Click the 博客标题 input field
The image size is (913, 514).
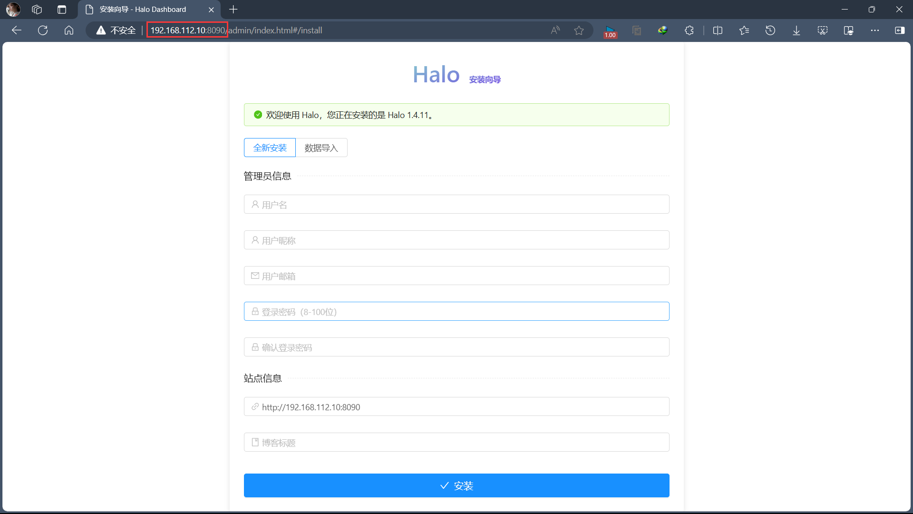pyautogui.click(x=456, y=442)
